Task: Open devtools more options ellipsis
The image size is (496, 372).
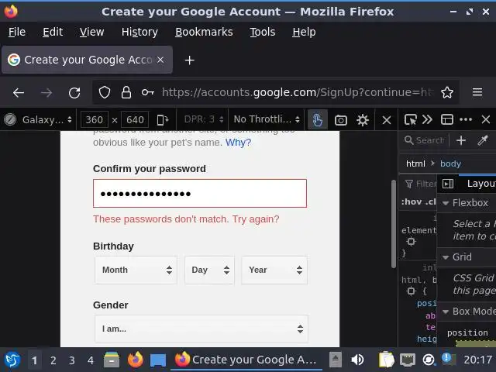Action: tap(466, 119)
